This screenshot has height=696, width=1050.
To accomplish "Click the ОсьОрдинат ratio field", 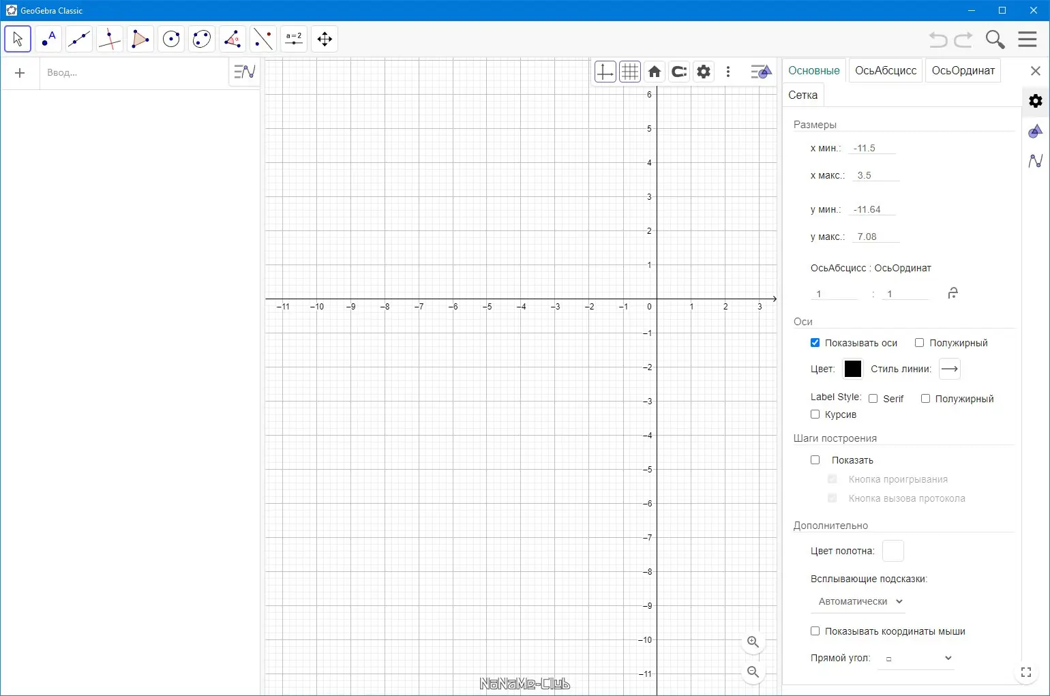I will 905,294.
